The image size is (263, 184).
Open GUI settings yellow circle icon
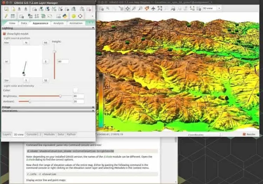[74, 16]
